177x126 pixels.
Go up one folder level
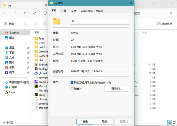click(x=25, y=13)
